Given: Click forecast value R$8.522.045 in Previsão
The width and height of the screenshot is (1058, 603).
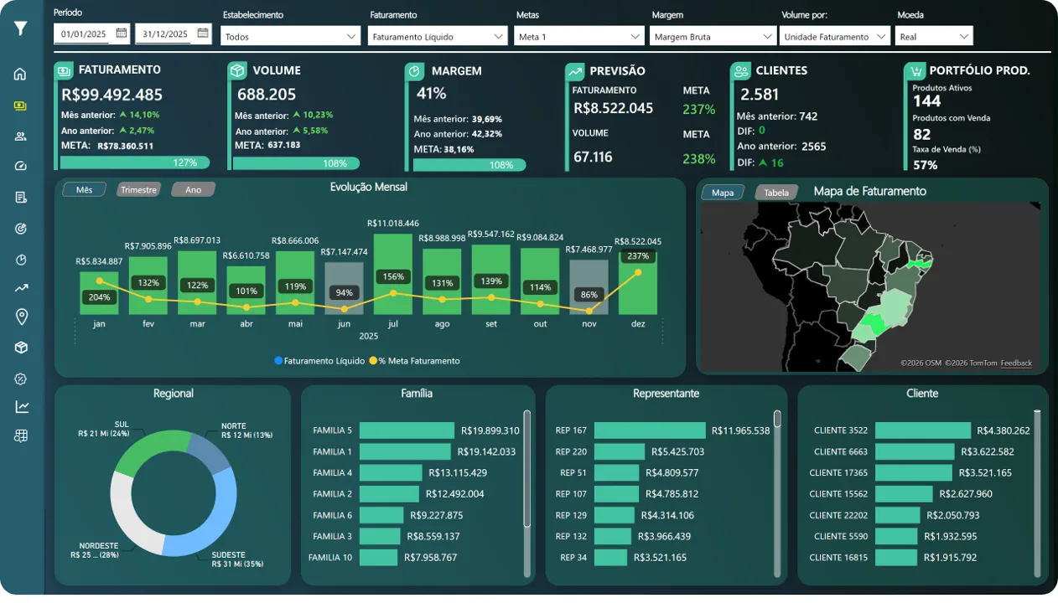Looking at the screenshot, I should point(614,108).
